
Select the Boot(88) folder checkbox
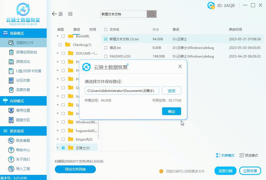(63, 36)
